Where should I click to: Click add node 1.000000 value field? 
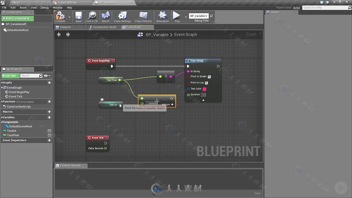[x=151, y=103]
